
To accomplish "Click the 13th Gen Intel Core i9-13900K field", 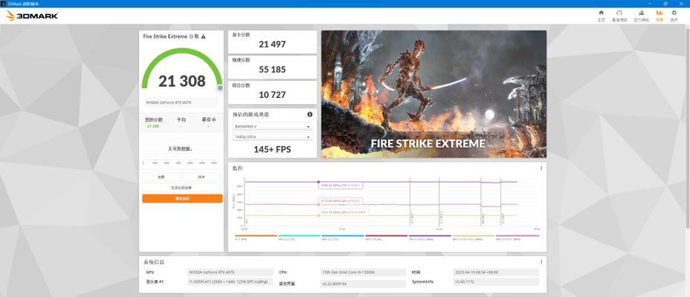I will pos(363,272).
